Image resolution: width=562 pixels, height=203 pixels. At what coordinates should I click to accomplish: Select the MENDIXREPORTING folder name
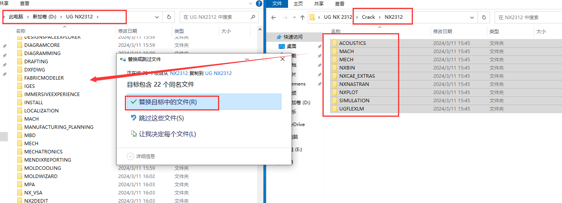tap(48, 160)
